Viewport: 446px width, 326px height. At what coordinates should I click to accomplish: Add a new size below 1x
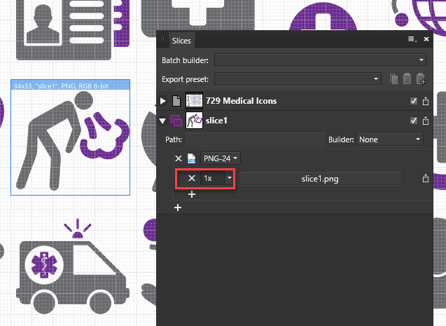coord(191,194)
